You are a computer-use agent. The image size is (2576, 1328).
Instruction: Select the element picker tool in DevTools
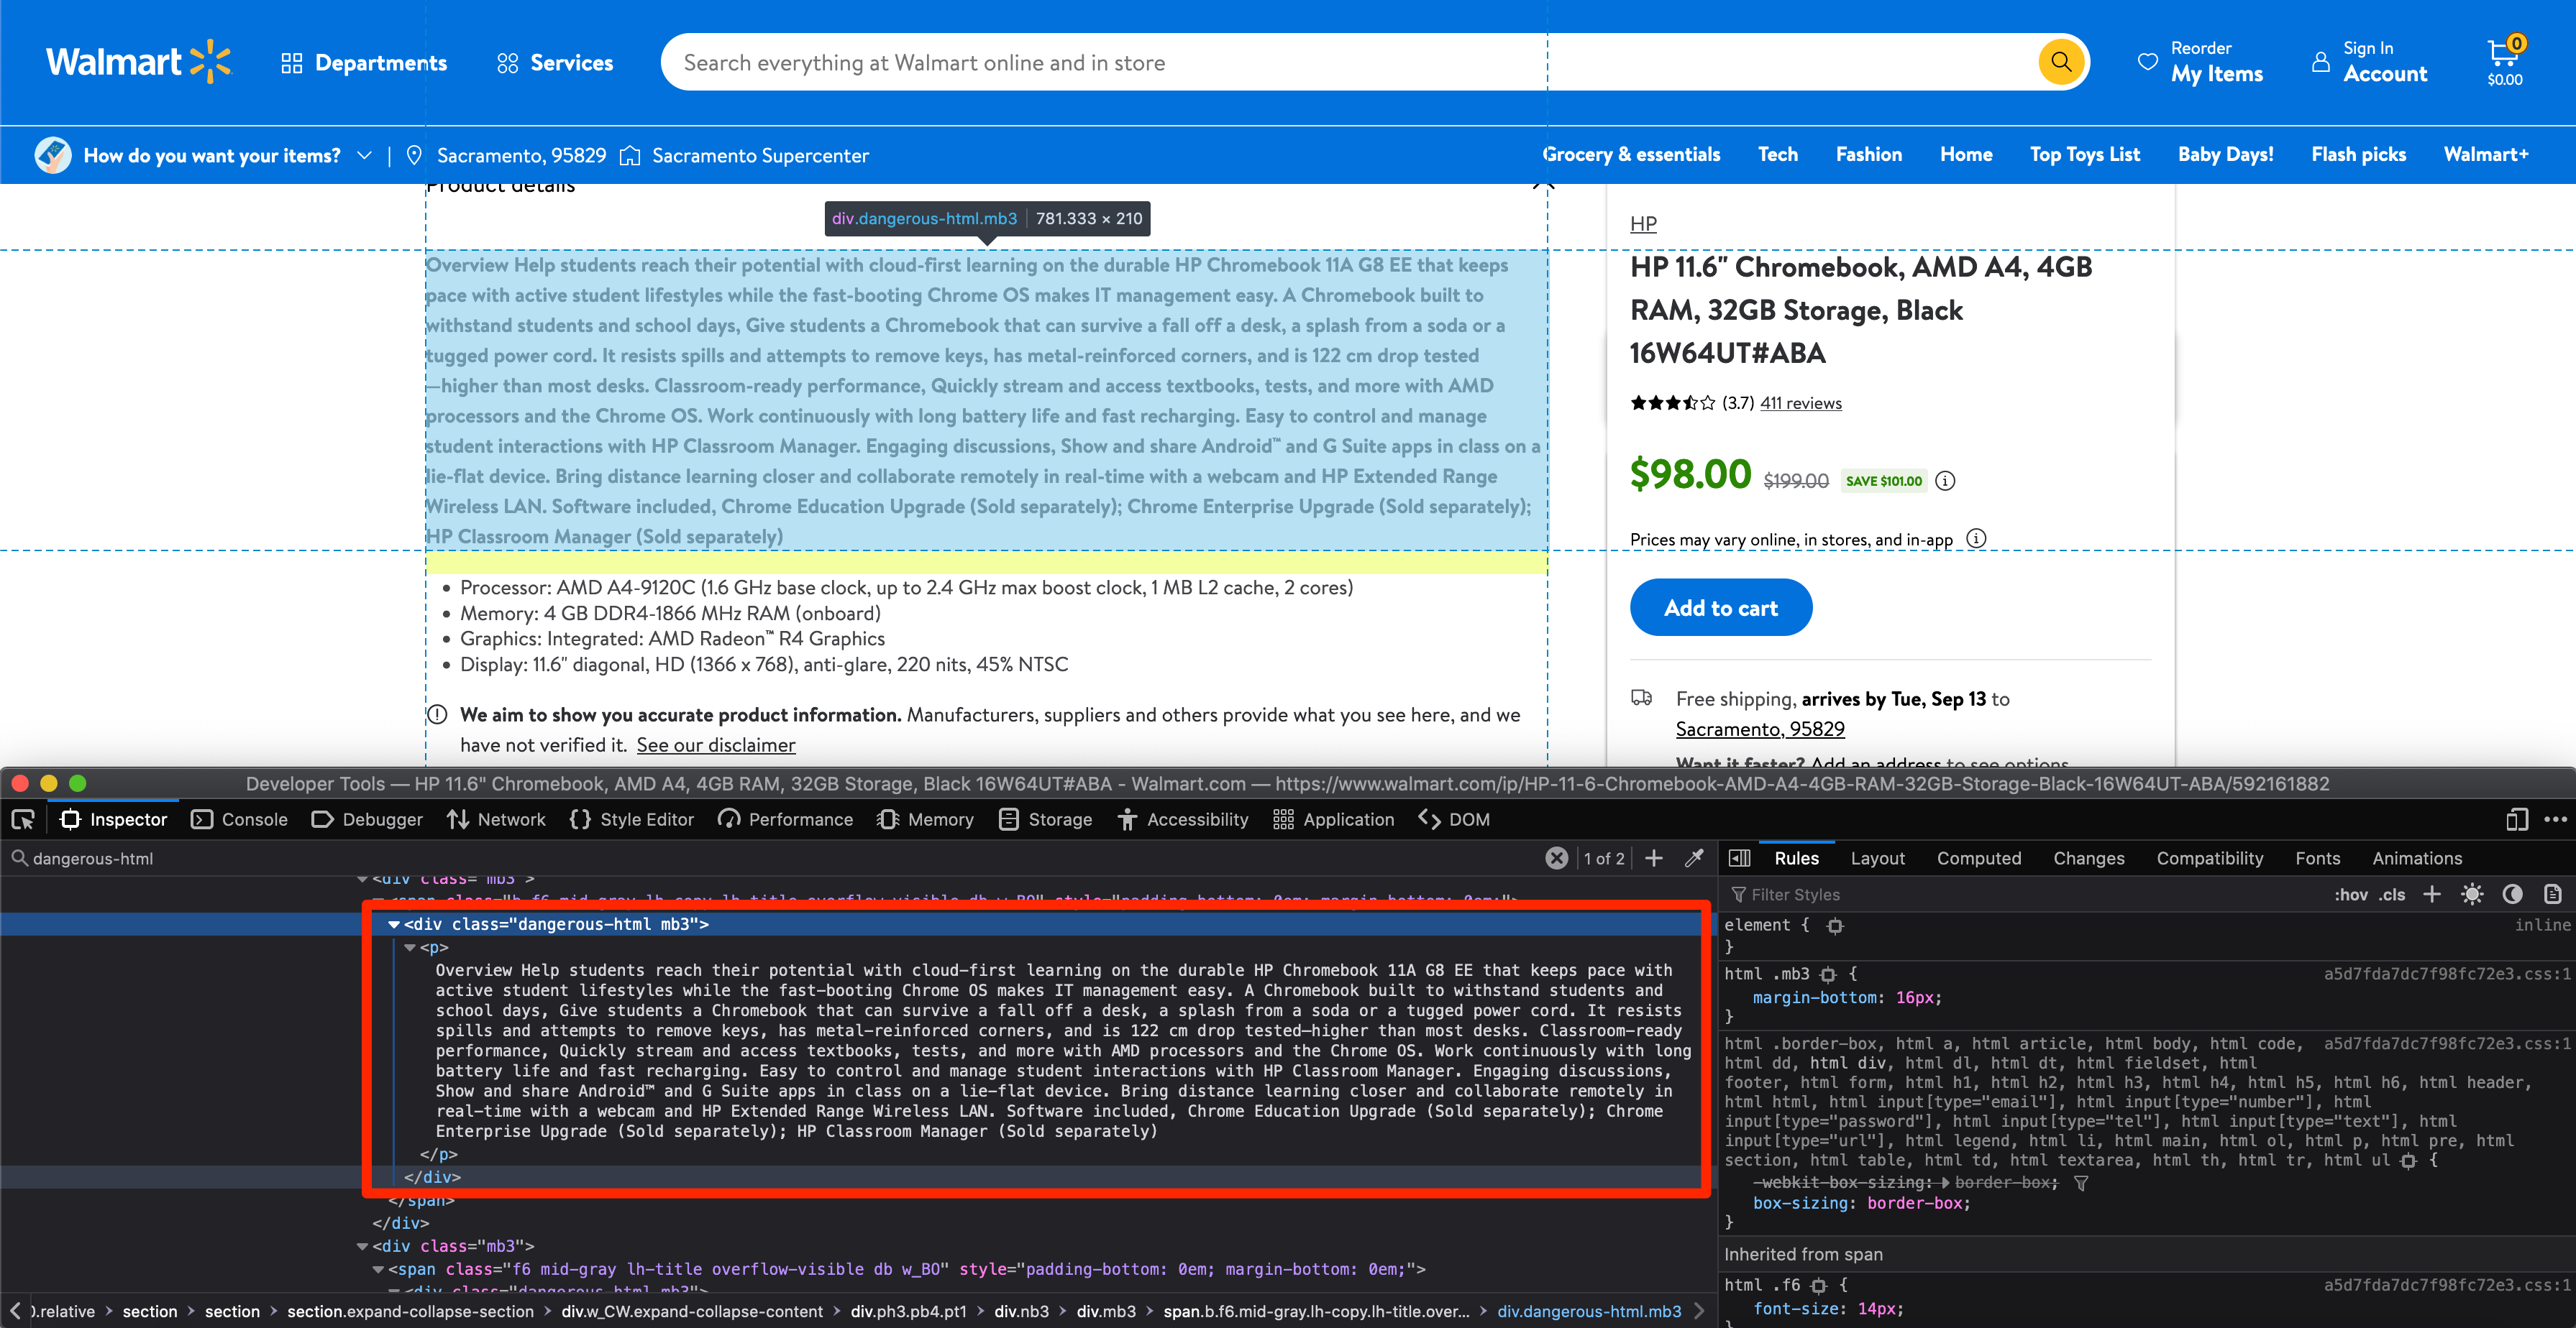click(x=24, y=819)
